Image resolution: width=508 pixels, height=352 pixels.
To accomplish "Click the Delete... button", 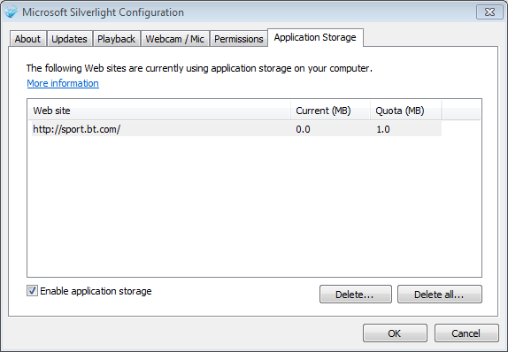I will click(356, 295).
